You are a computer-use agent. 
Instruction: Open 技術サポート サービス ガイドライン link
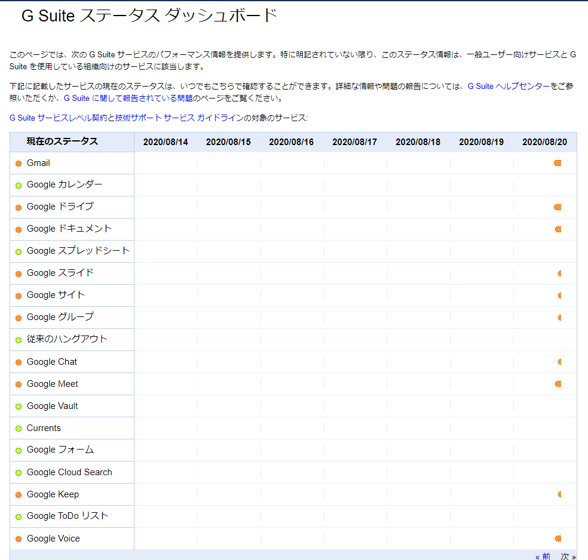click(179, 118)
